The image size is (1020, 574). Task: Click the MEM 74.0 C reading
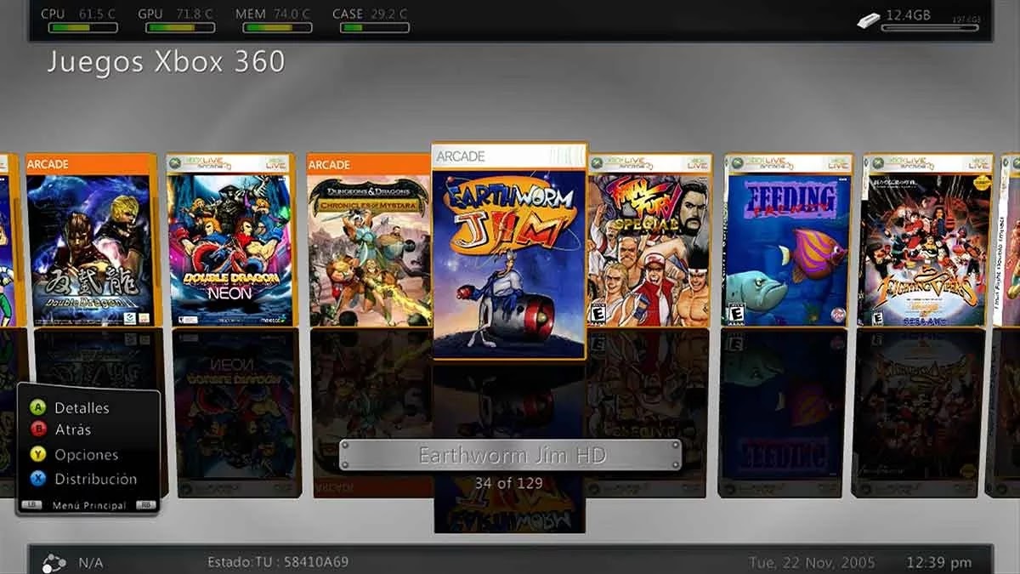(x=274, y=14)
